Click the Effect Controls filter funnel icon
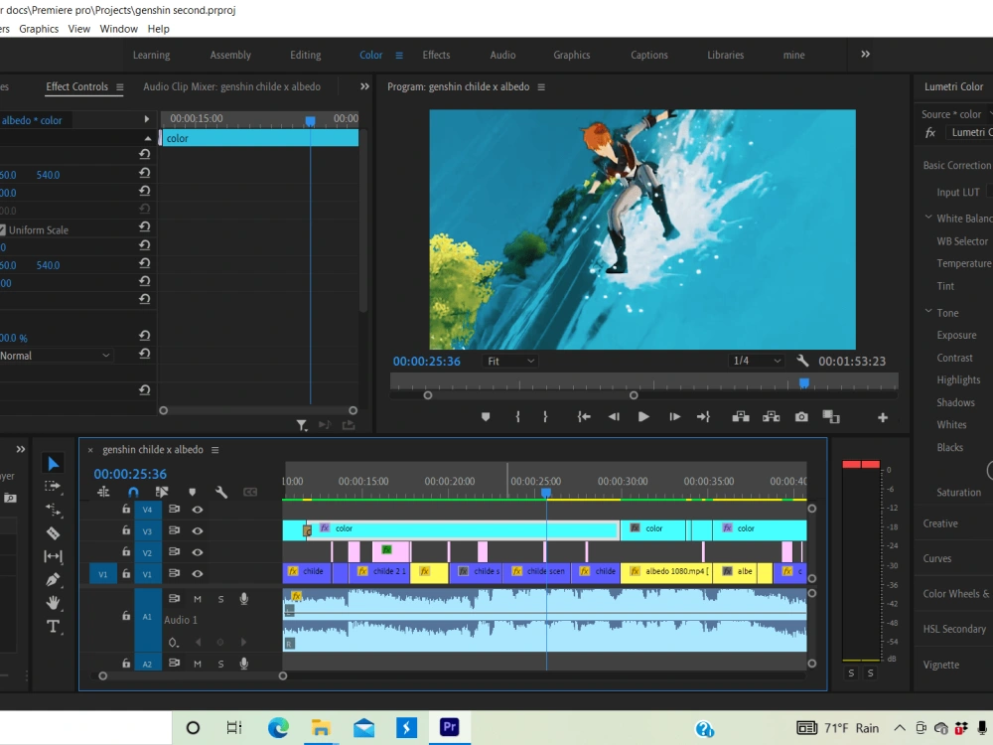 click(x=302, y=426)
